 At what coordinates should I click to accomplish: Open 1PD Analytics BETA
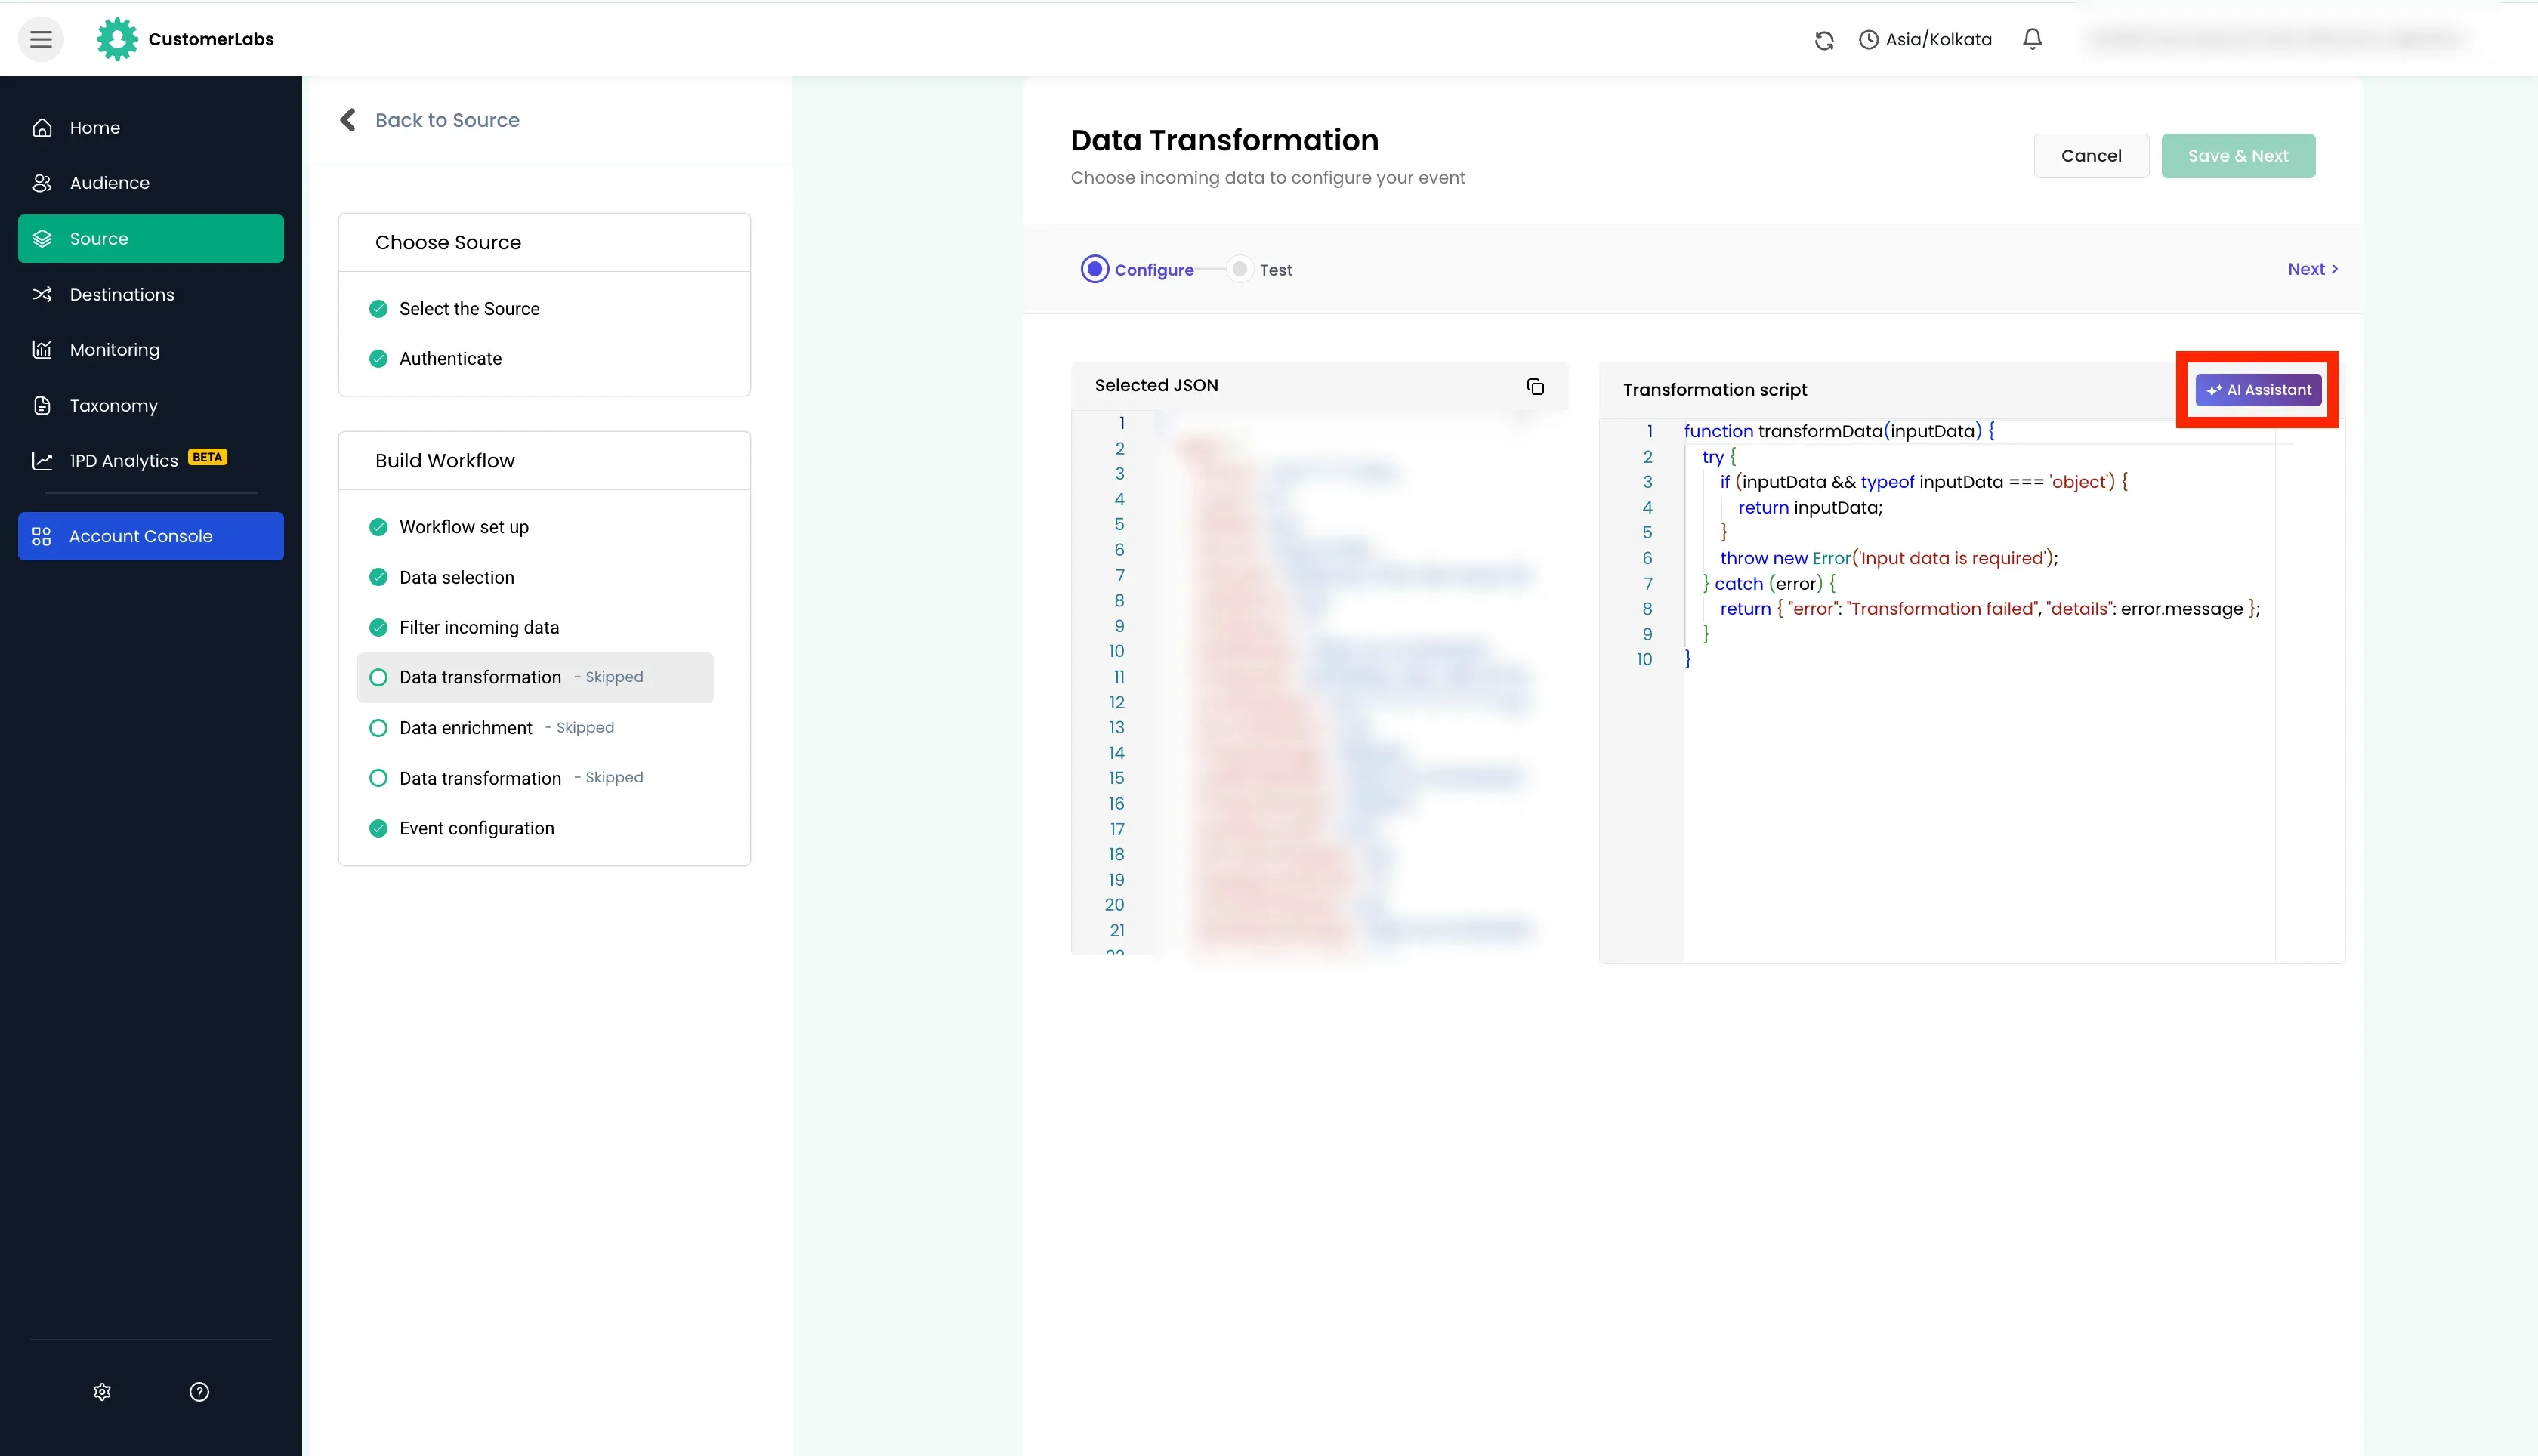tap(151, 460)
